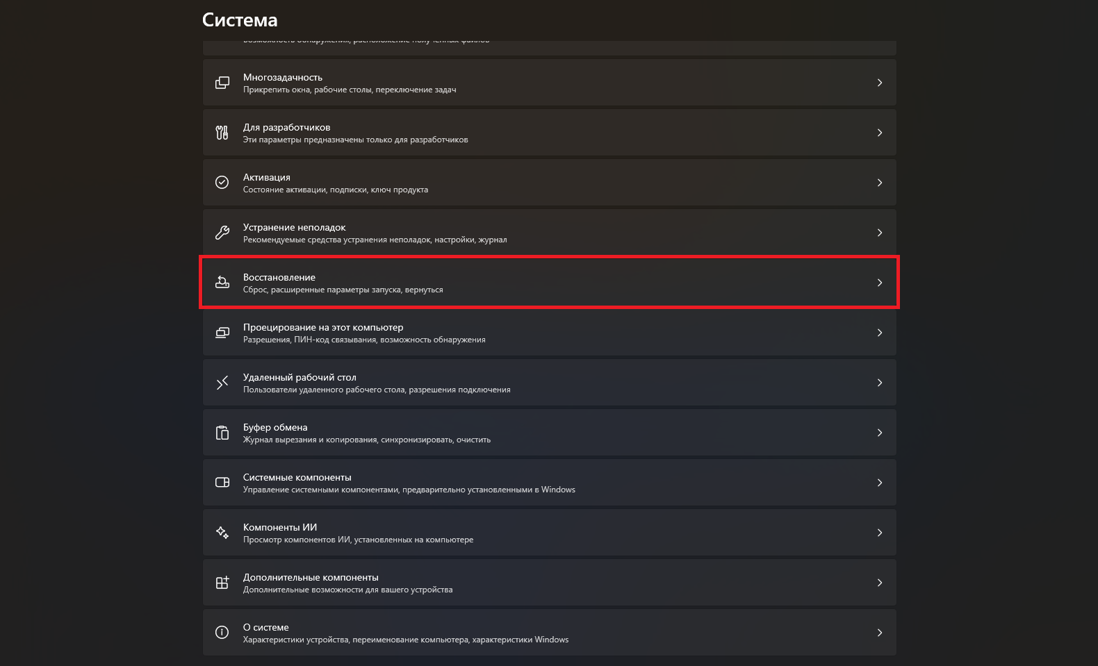Click the Clipboard (Буфер обмена) icon
1098x666 pixels.
point(222,433)
